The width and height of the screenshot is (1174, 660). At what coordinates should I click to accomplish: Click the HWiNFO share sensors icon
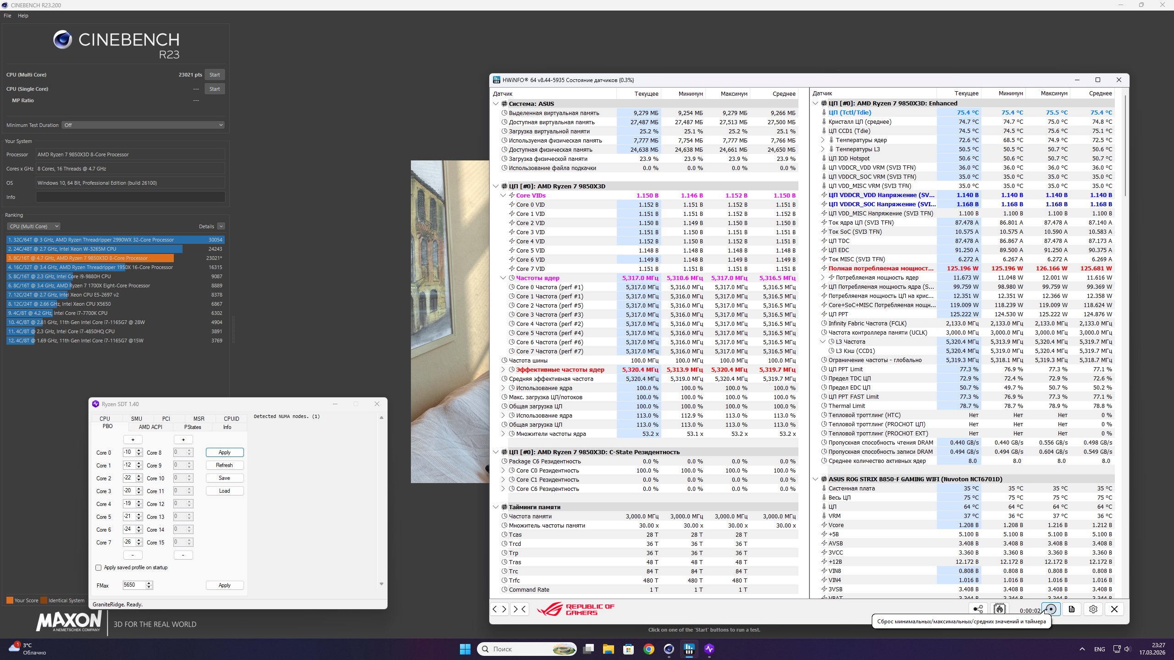(x=978, y=609)
